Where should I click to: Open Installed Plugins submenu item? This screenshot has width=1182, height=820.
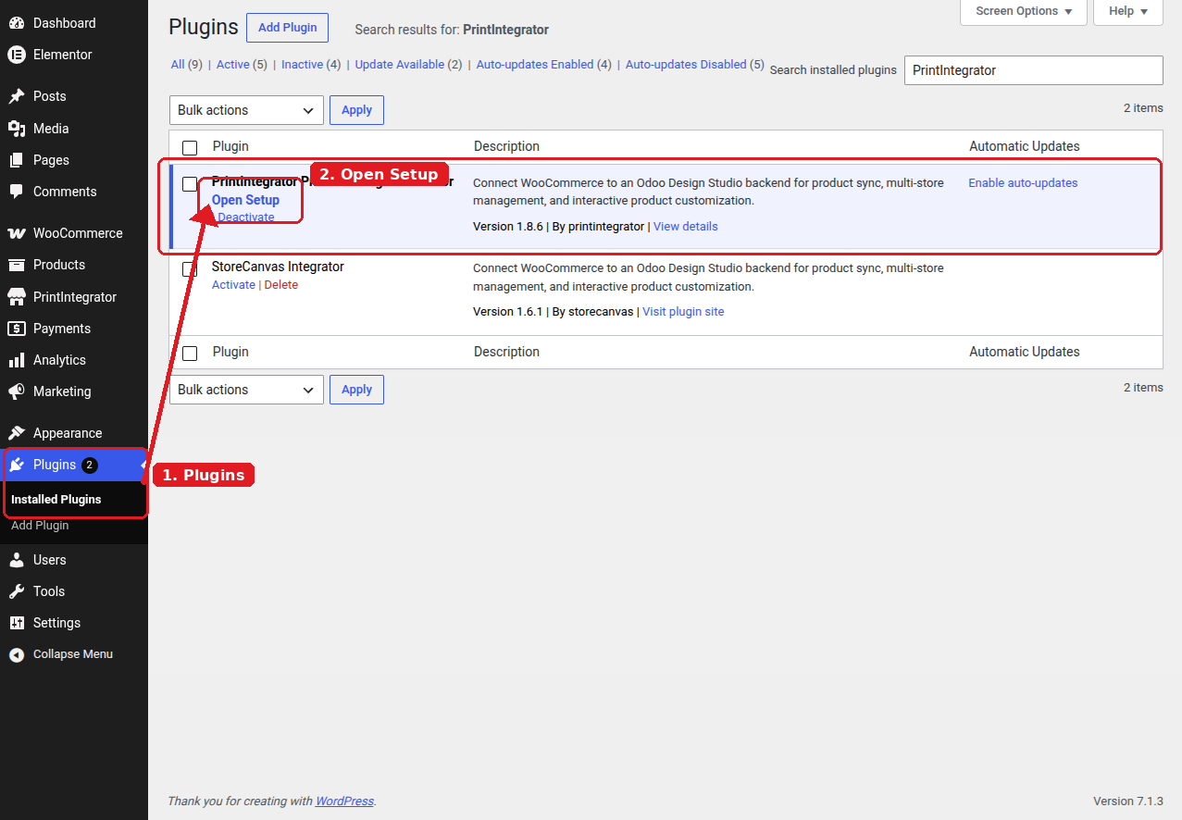tap(56, 500)
